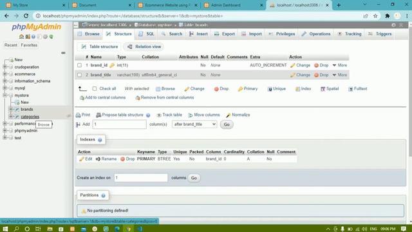This screenshot has height=232, width=412.
Task: Expand the brands table node
Action: click(11, 109)
